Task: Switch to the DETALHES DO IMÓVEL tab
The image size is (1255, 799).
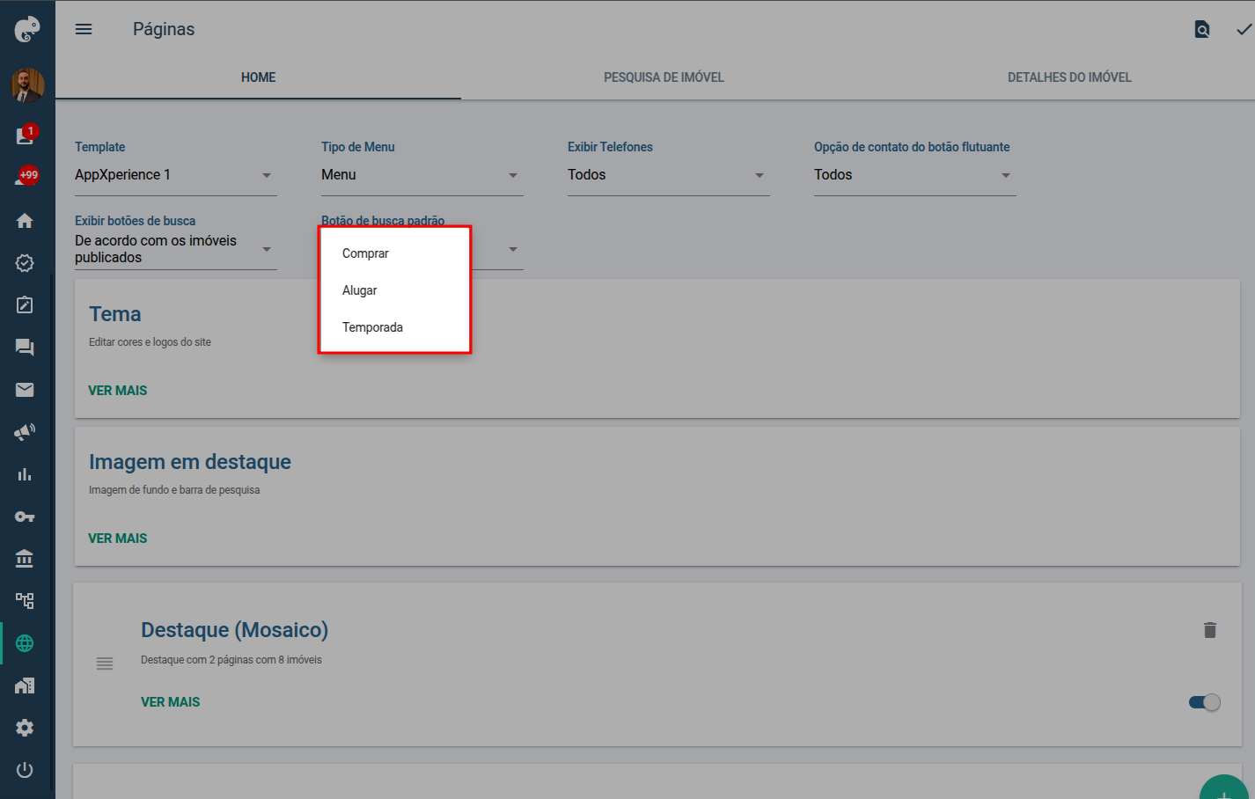Action: pyautogui.click(x=1069, y=77)
